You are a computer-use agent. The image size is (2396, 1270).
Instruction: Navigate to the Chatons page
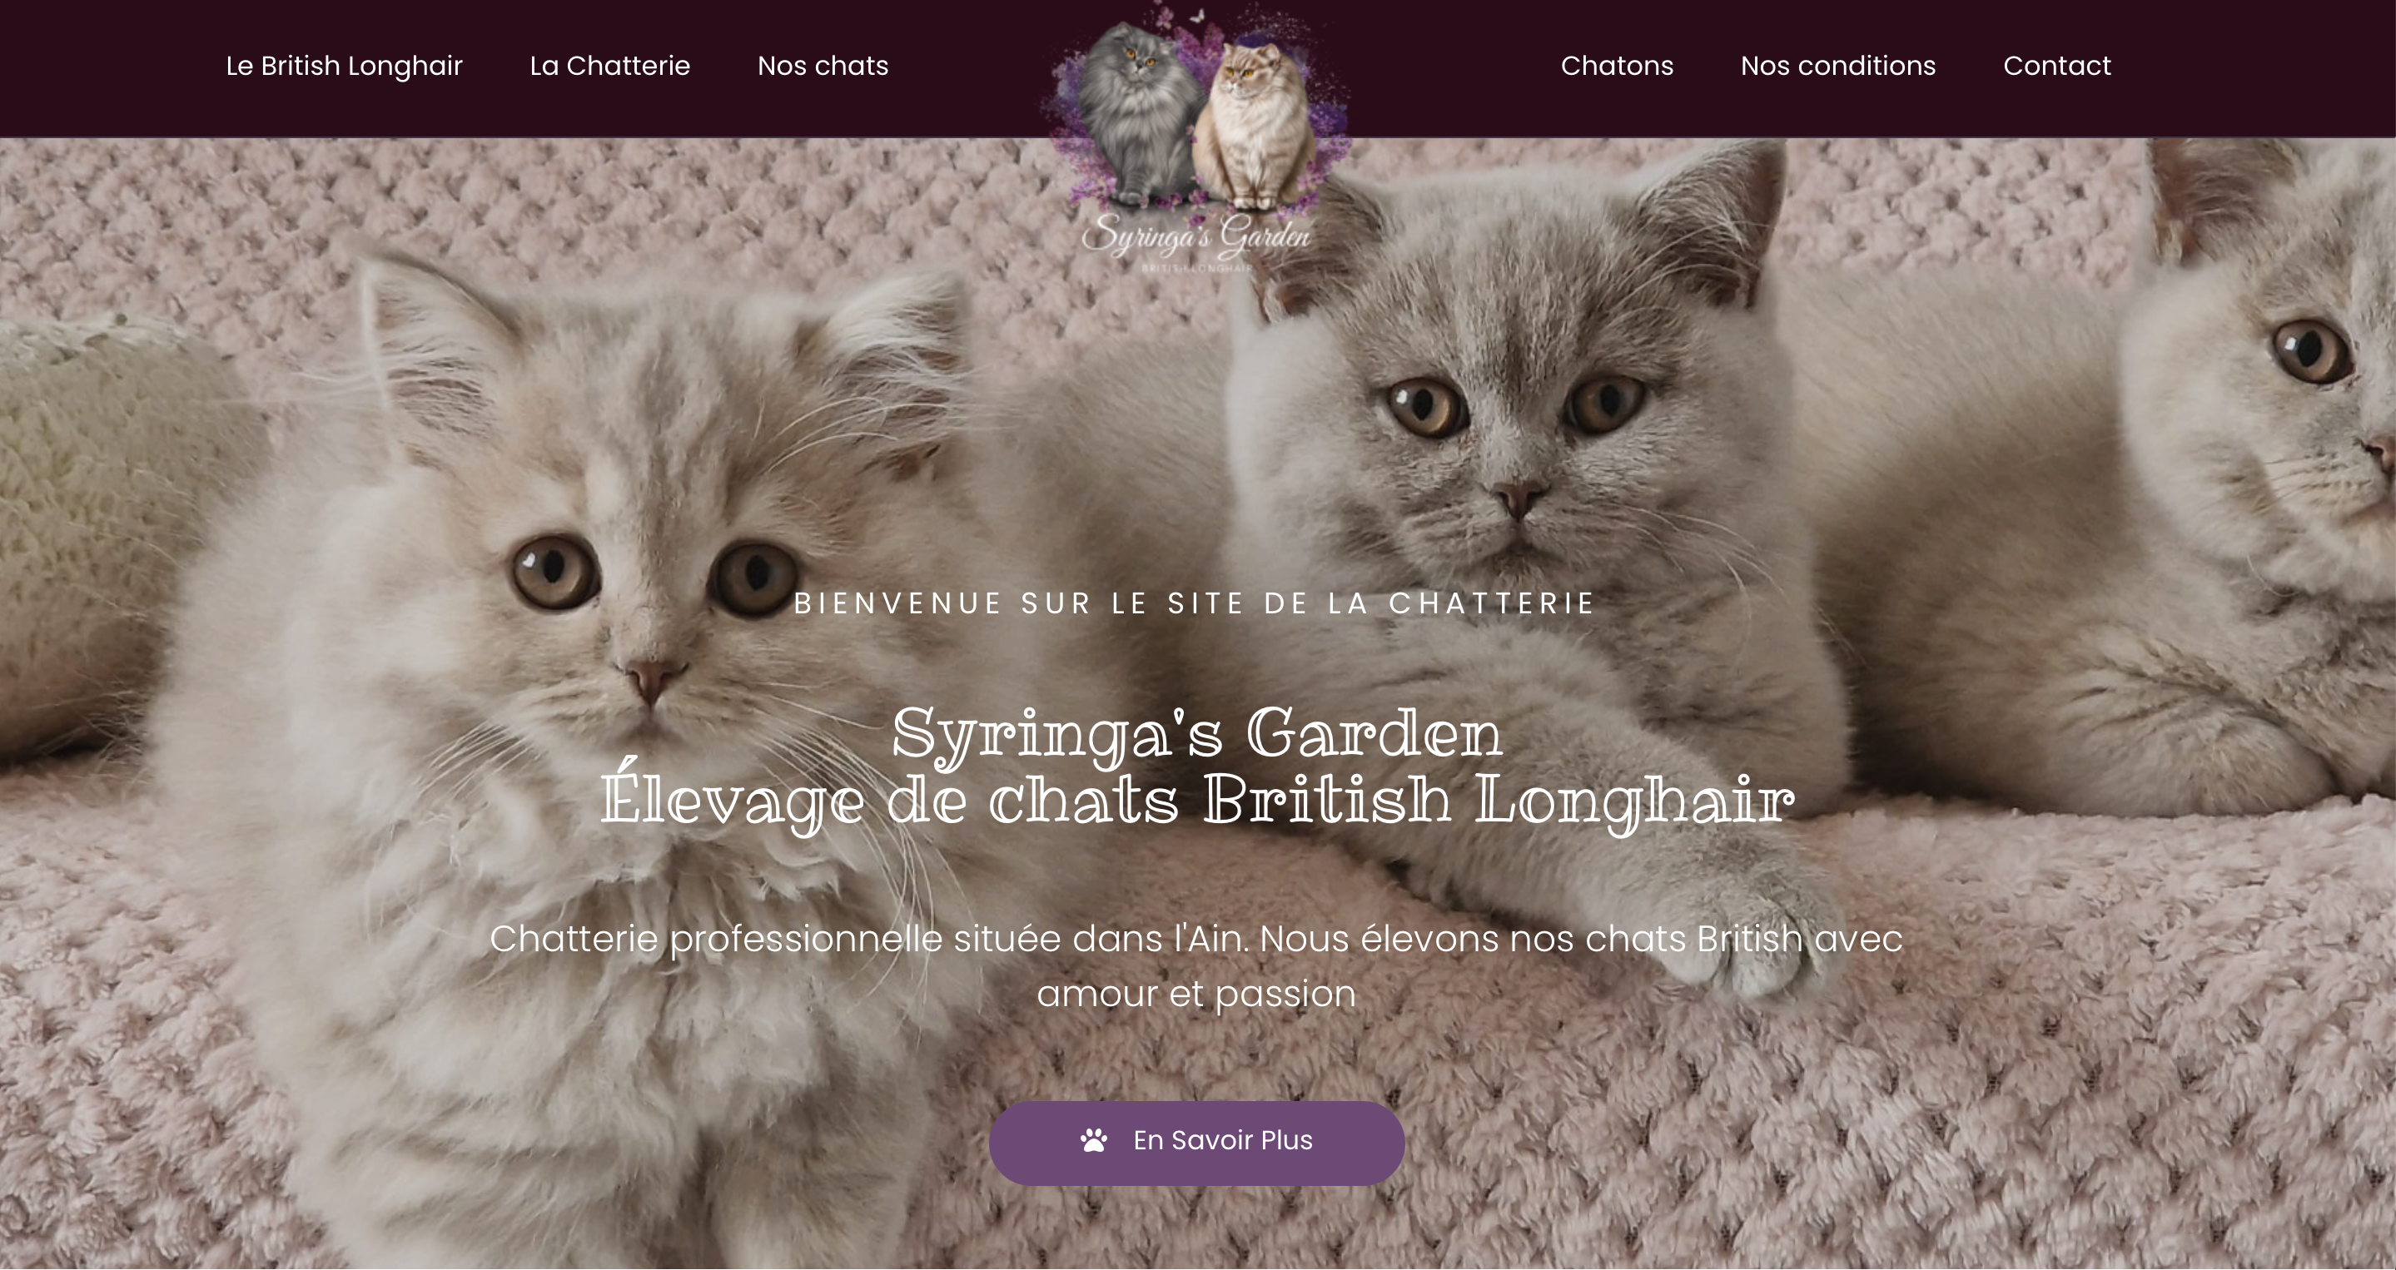(x=1618, y=66)
